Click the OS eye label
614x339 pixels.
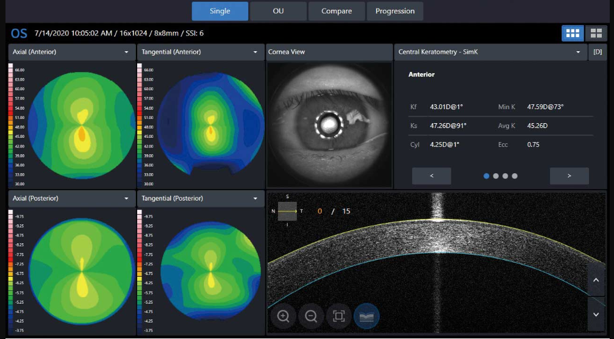pyautogui.click(x=19, y=34)
